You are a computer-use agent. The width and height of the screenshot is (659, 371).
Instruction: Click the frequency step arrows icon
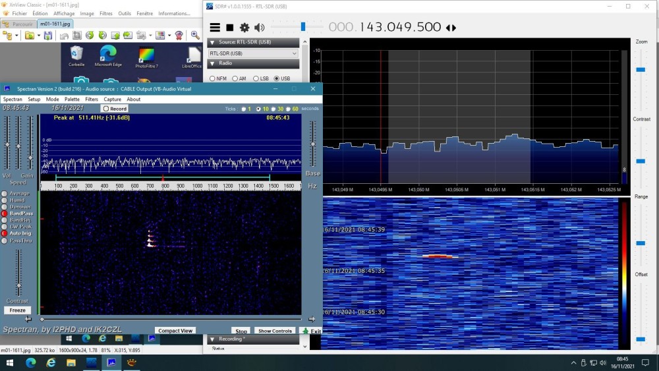(451, 28)
